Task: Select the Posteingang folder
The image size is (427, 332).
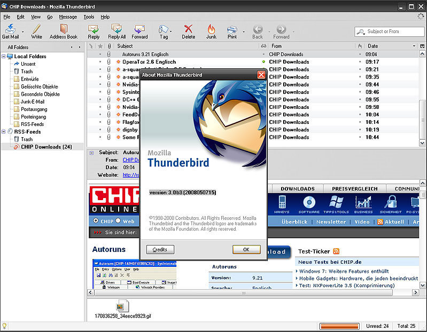Action: click(x=33, y=116)
